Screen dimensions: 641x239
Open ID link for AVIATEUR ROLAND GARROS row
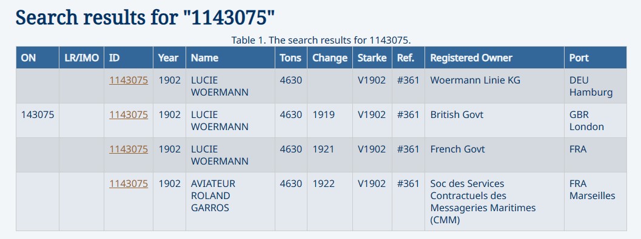pos(129,184)
